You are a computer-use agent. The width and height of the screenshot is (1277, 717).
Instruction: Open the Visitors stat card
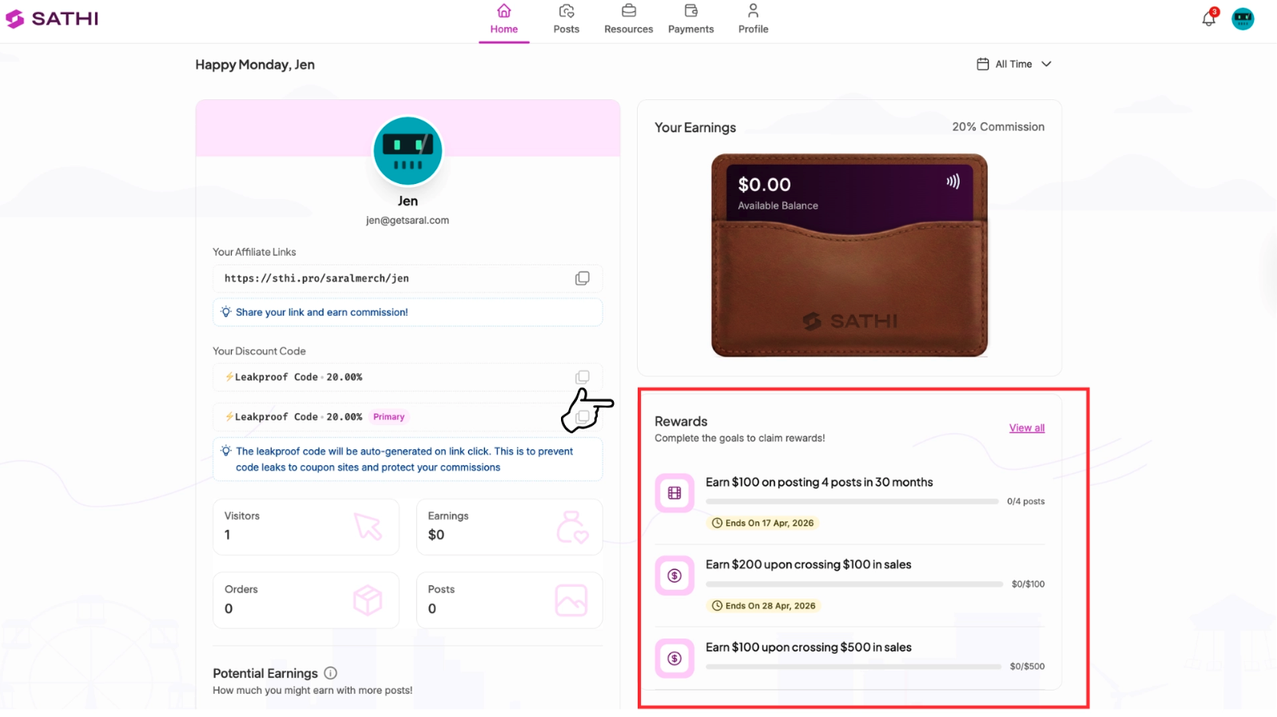(x=306, y=527)
